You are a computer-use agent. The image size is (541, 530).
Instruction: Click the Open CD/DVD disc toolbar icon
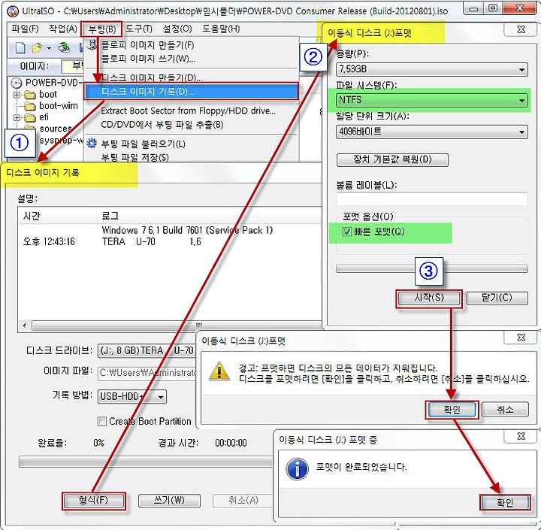click(x=64, y=47)
